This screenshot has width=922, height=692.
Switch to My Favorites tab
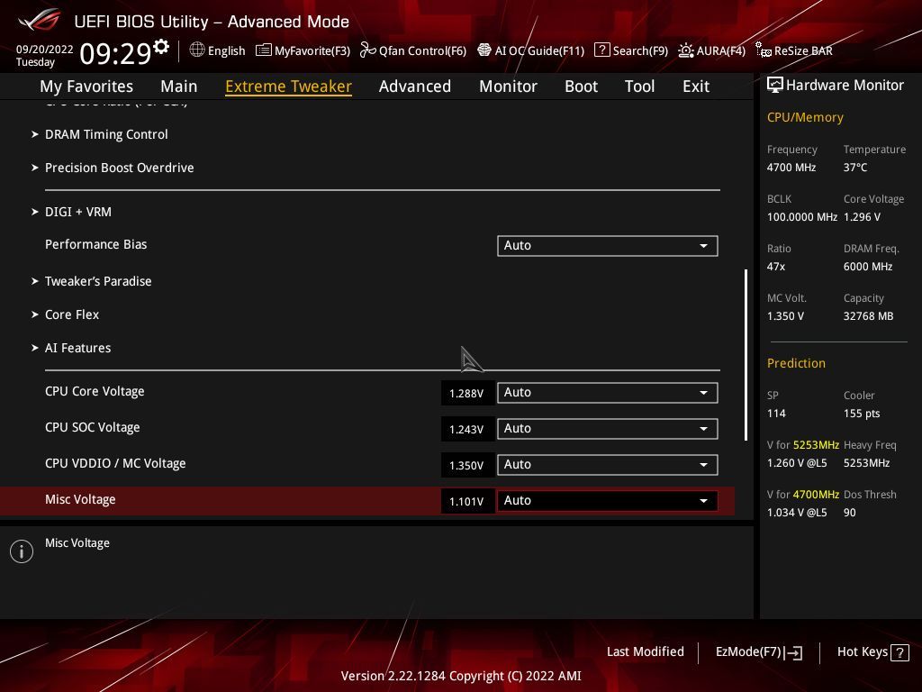pos(86,86)
